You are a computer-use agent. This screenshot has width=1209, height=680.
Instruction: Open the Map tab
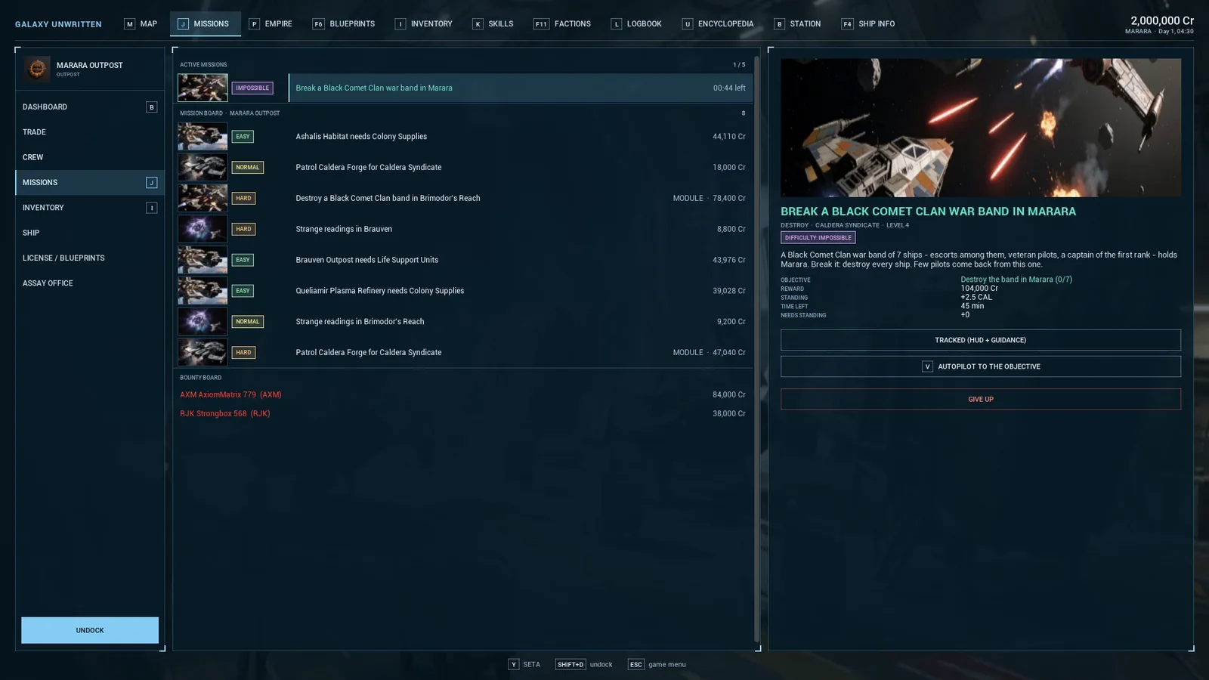141,24
